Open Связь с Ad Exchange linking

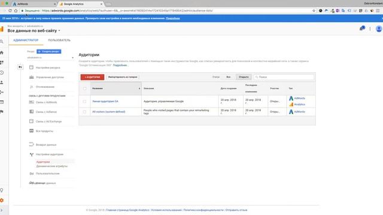(x=48, y=121)
